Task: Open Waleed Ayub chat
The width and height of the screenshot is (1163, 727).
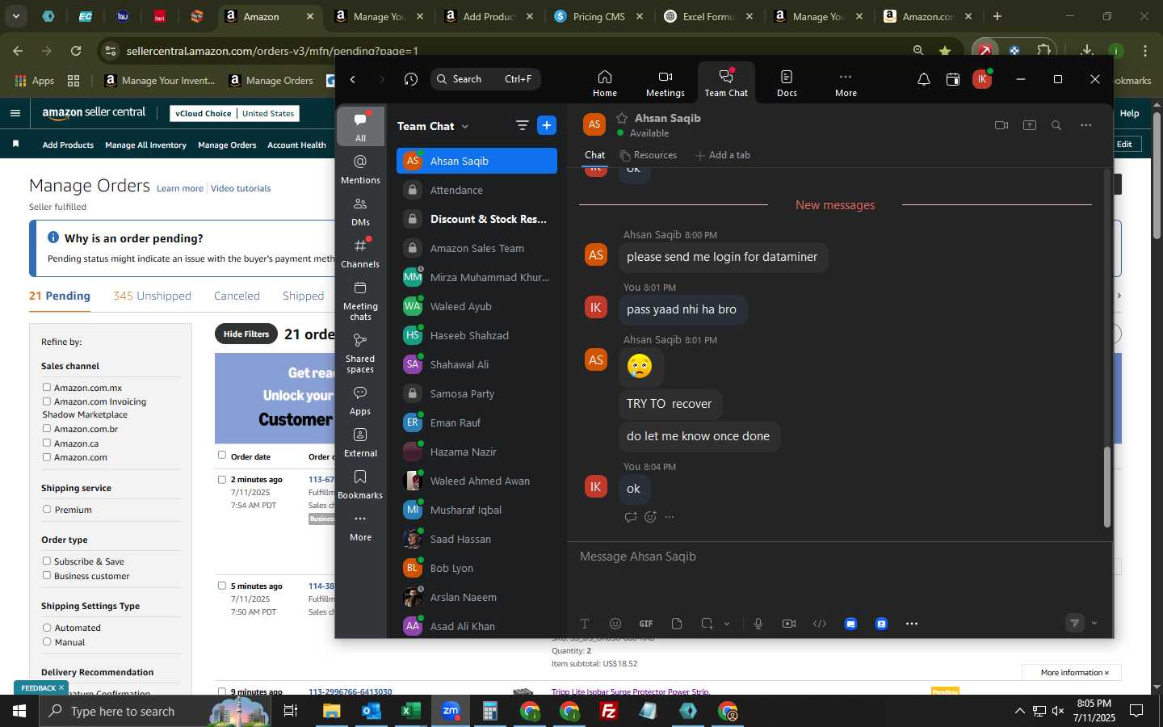Action: (477, 306)
